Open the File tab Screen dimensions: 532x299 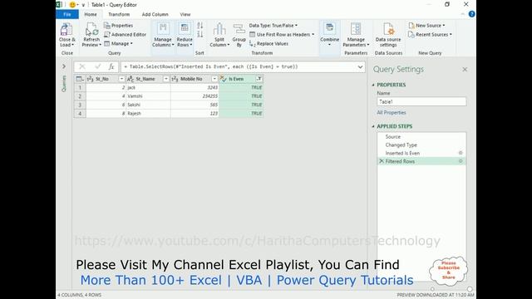tap(67, 14)
